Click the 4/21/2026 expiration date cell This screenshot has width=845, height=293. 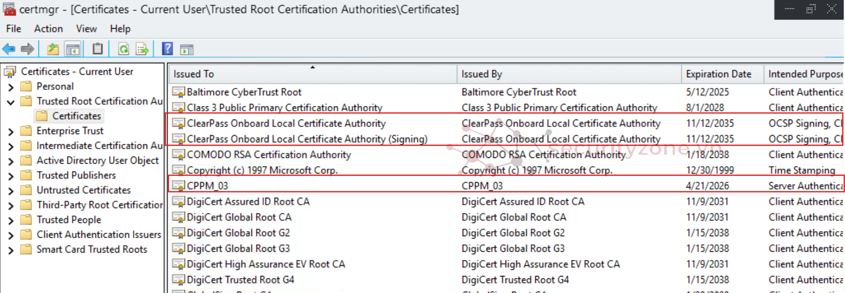[707, 186]
